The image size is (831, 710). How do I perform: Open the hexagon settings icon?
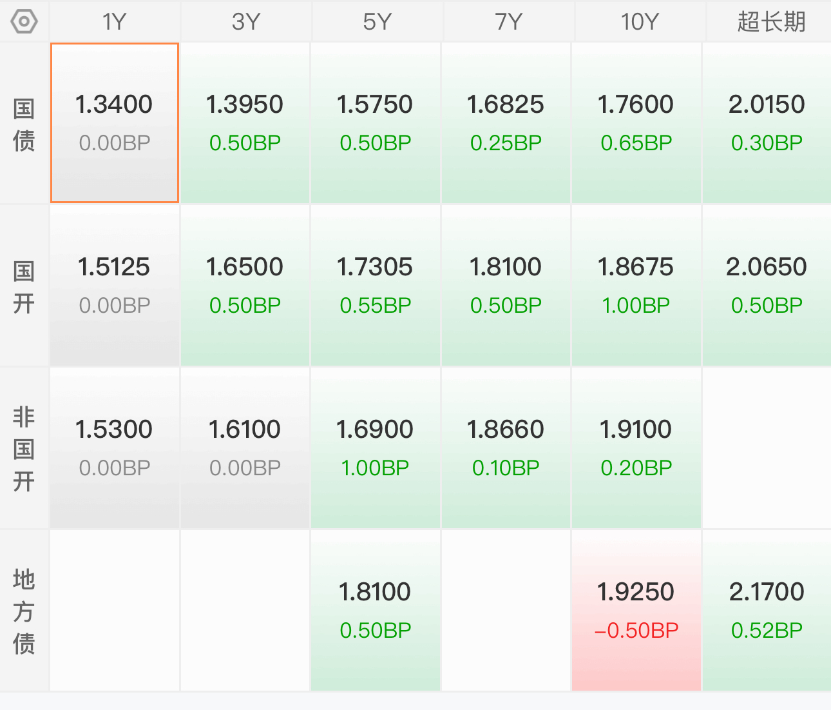[x=24, y=22]
